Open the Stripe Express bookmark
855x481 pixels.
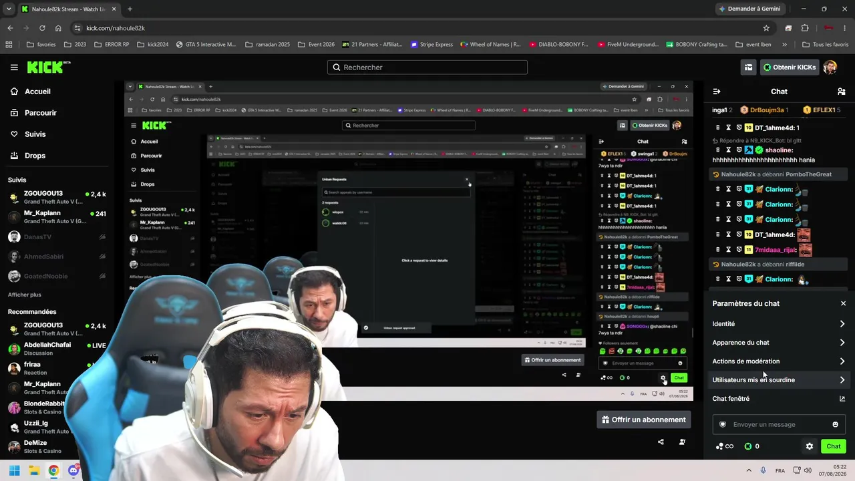click(431, 45)
